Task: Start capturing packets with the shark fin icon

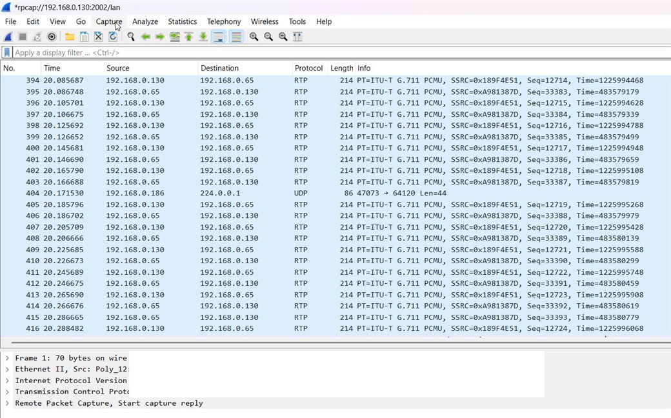Action: tap(8, 37)
